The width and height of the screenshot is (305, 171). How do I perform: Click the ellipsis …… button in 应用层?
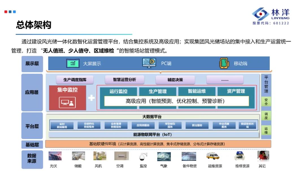(225, 80)
